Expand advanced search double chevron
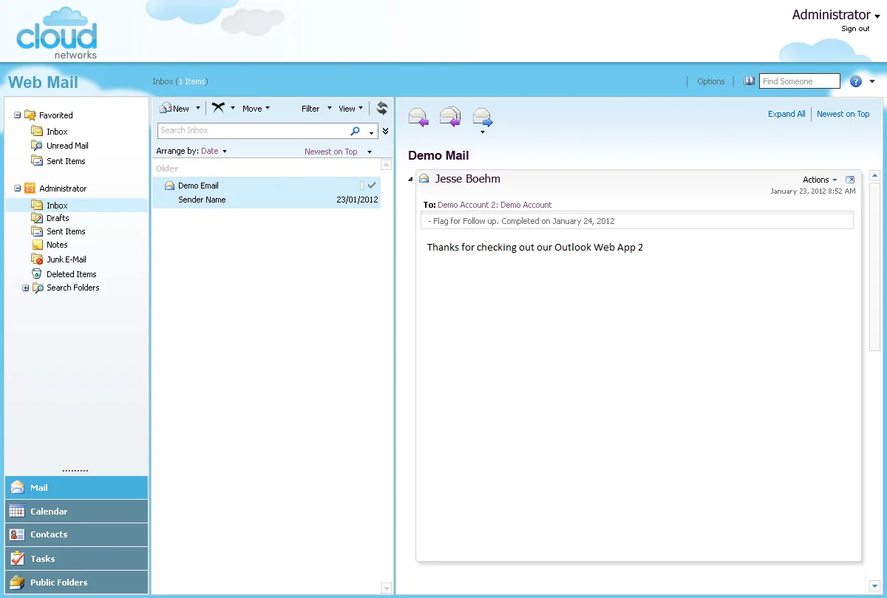The height and width of the screenshot is (598, 887). pos(385,131)
